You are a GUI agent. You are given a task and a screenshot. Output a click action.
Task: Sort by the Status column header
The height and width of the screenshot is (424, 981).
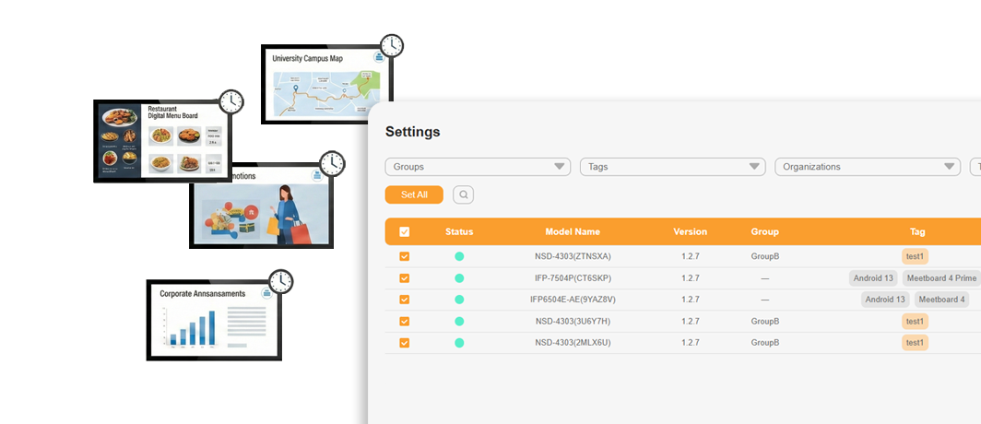(459, 231)
